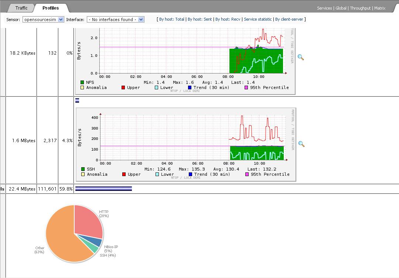Select the Profiles tab
This screenshot has width=399, height=278.
click(x=51, y=8)
